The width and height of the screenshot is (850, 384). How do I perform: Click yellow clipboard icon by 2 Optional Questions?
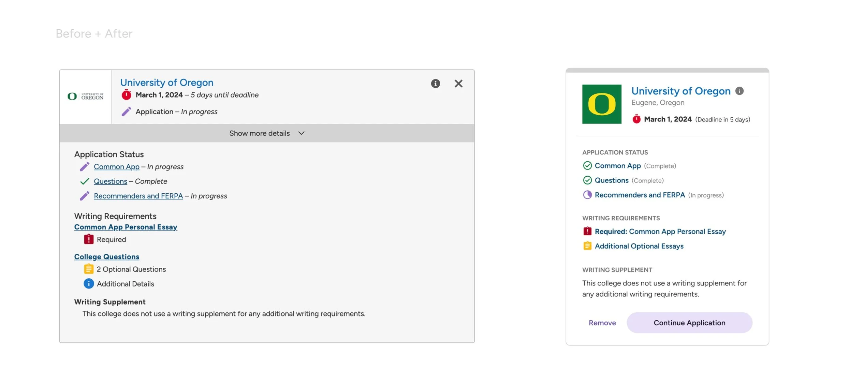pos(89,269)
